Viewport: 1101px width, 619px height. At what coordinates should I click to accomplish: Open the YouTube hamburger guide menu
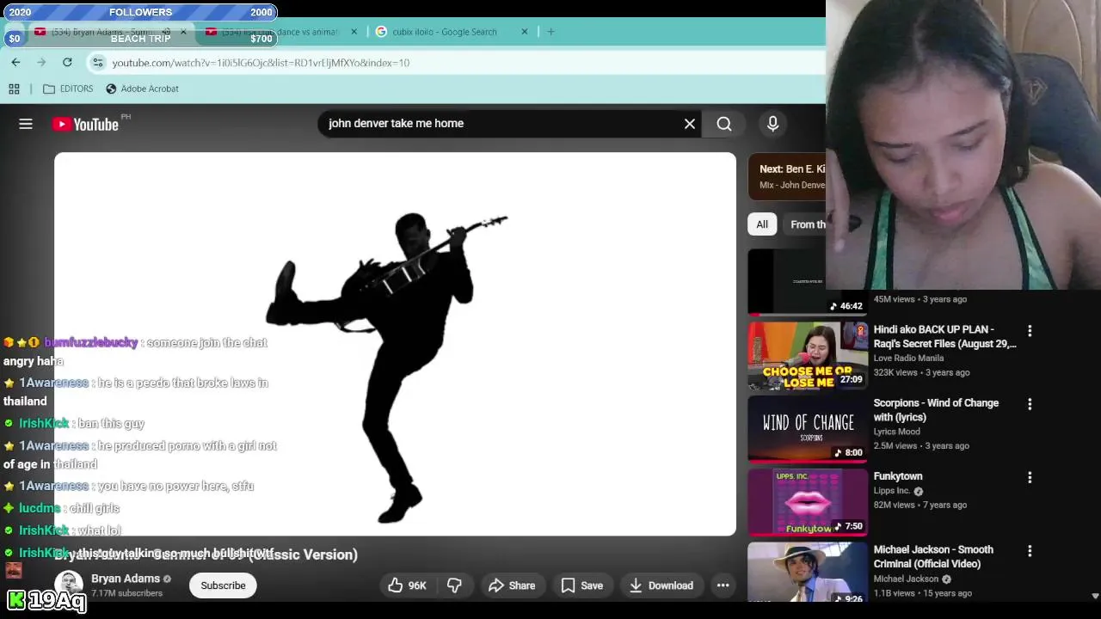tap(26, 124)
